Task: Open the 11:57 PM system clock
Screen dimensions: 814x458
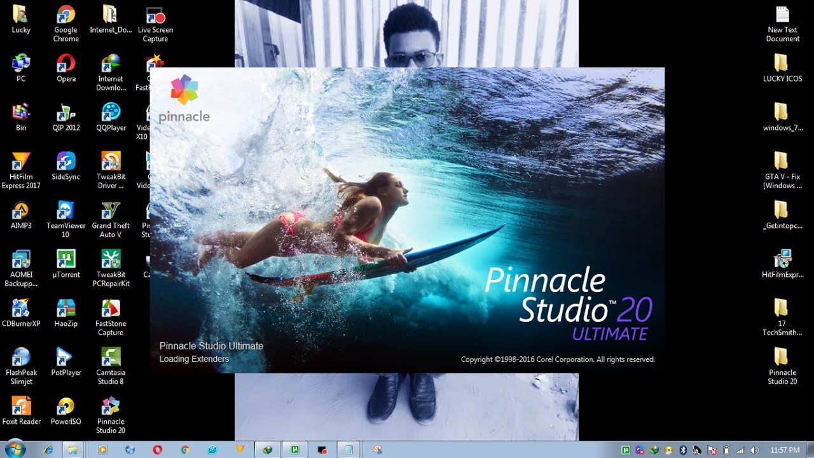Action: pos(784,450)
